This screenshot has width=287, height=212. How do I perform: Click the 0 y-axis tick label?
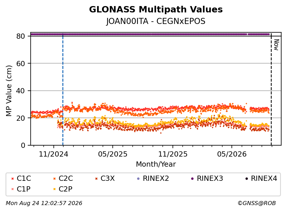[23, 145]
